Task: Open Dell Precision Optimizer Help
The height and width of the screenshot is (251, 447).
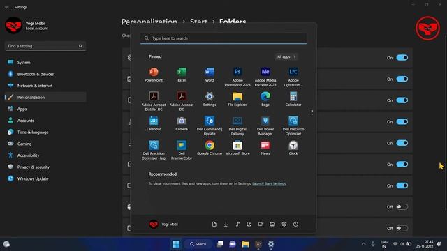Action: pyautogui.click(x=154, y=151)
